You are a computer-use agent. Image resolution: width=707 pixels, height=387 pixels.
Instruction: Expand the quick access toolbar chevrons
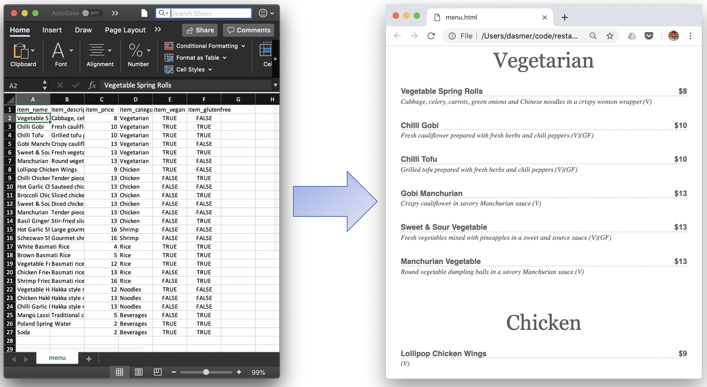115,13
